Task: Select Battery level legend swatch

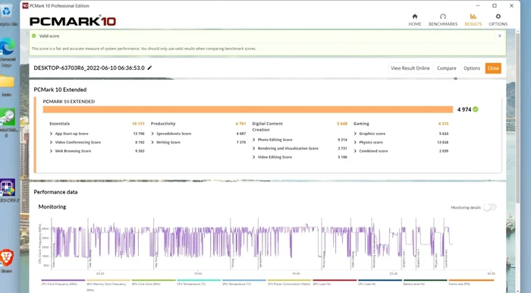Action: (426, 280)
